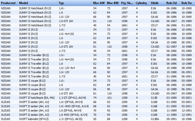Click the truncated Poj. Sk... column header
The image size is (195, 121).
click(127, 3)
